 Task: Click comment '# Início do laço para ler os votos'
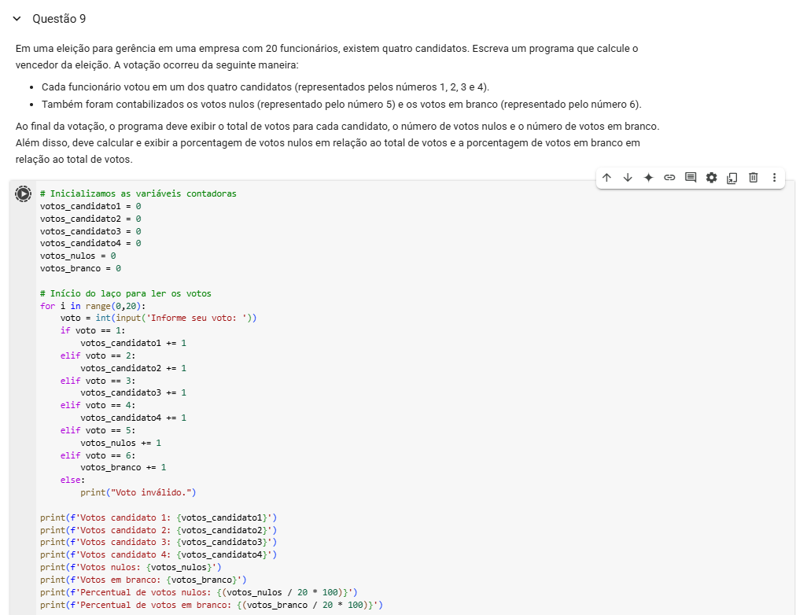[125, 293]
